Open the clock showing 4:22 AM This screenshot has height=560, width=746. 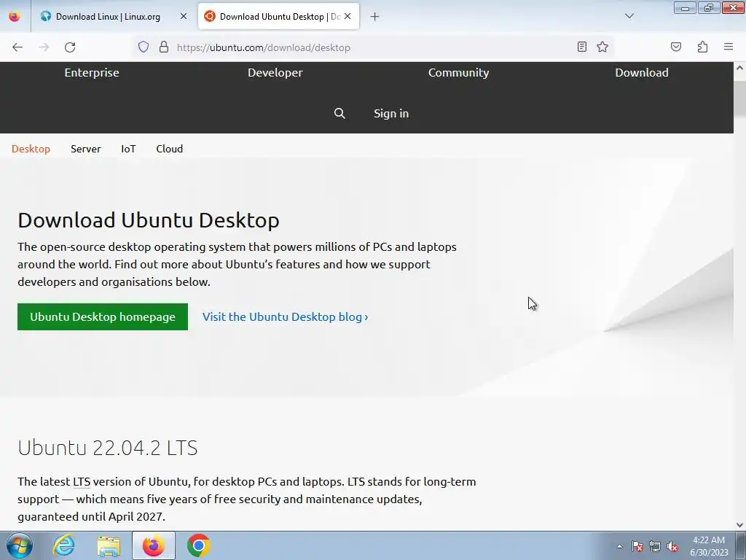pos(709,546)
